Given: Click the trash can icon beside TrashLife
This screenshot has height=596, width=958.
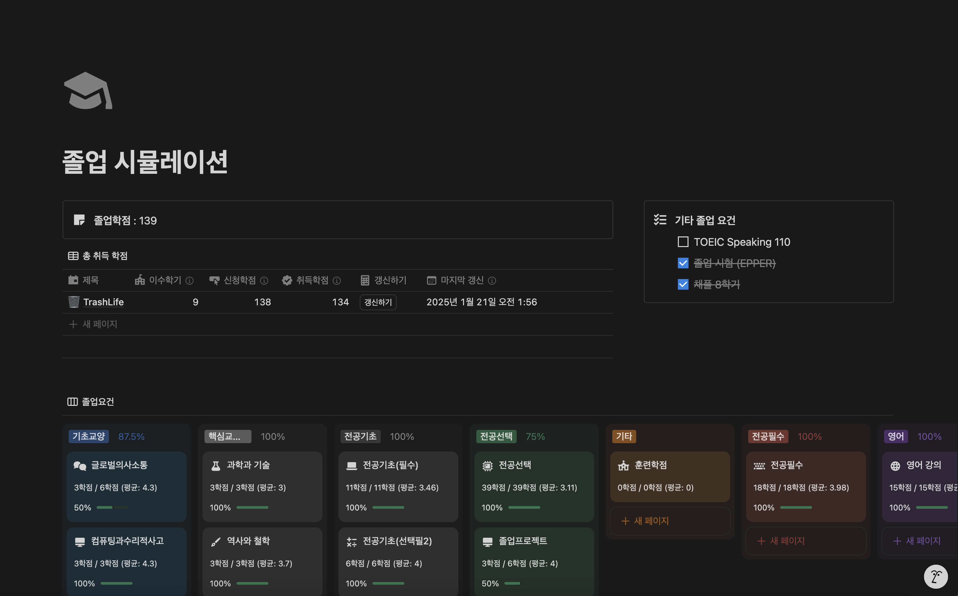Looking at the screenshot, I should [74, 302].
